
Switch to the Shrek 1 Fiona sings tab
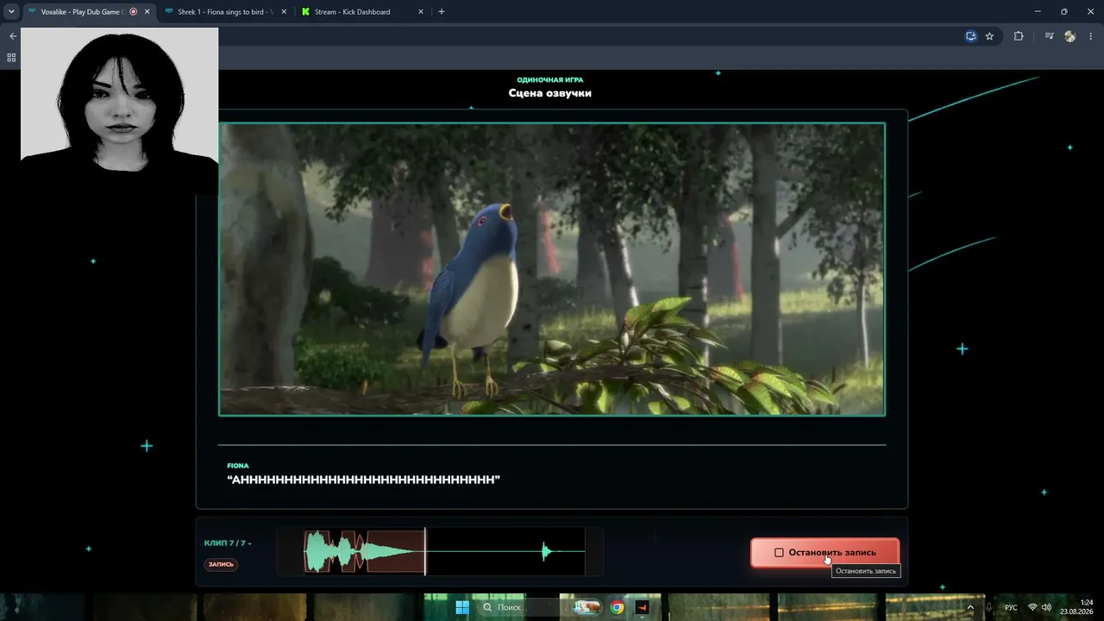(x=224, y=12)
